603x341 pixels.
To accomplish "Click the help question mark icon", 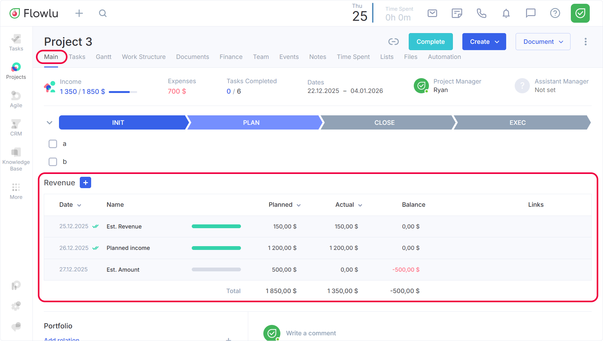I will [x=555, y=13].
